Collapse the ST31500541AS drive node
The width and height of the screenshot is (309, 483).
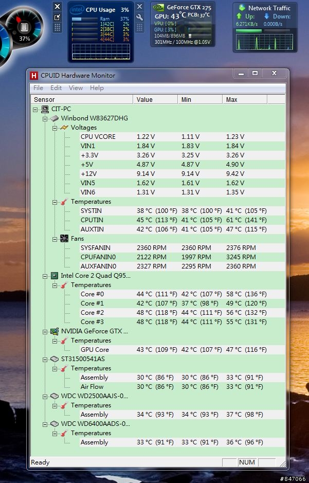(x=45, y=360)
